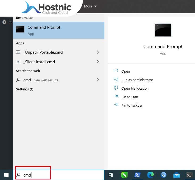The image size is (195, 180).
Task: Expand options for _Silent Install.cmd
Action: (98, 62)
